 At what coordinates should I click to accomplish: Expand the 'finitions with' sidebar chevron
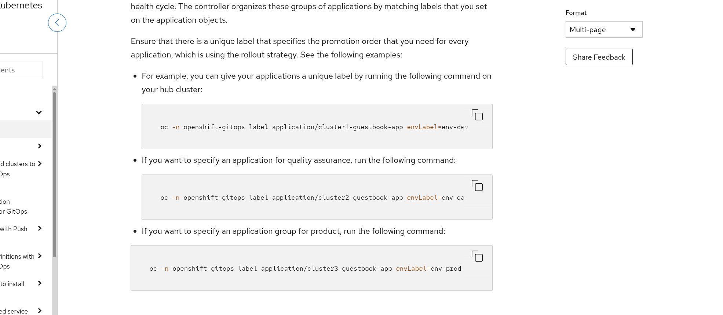pos(40,256)
